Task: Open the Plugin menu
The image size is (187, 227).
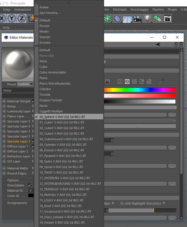Action: pyautogui.click(x=172, y=9)
